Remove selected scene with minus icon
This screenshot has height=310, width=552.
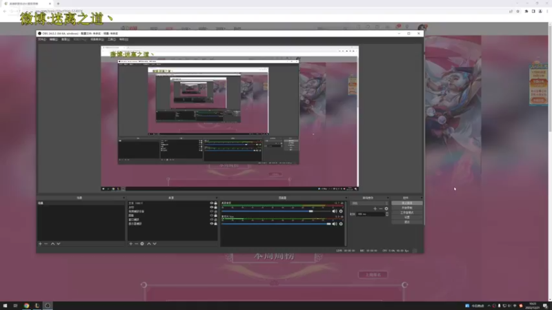coord(46,244)
